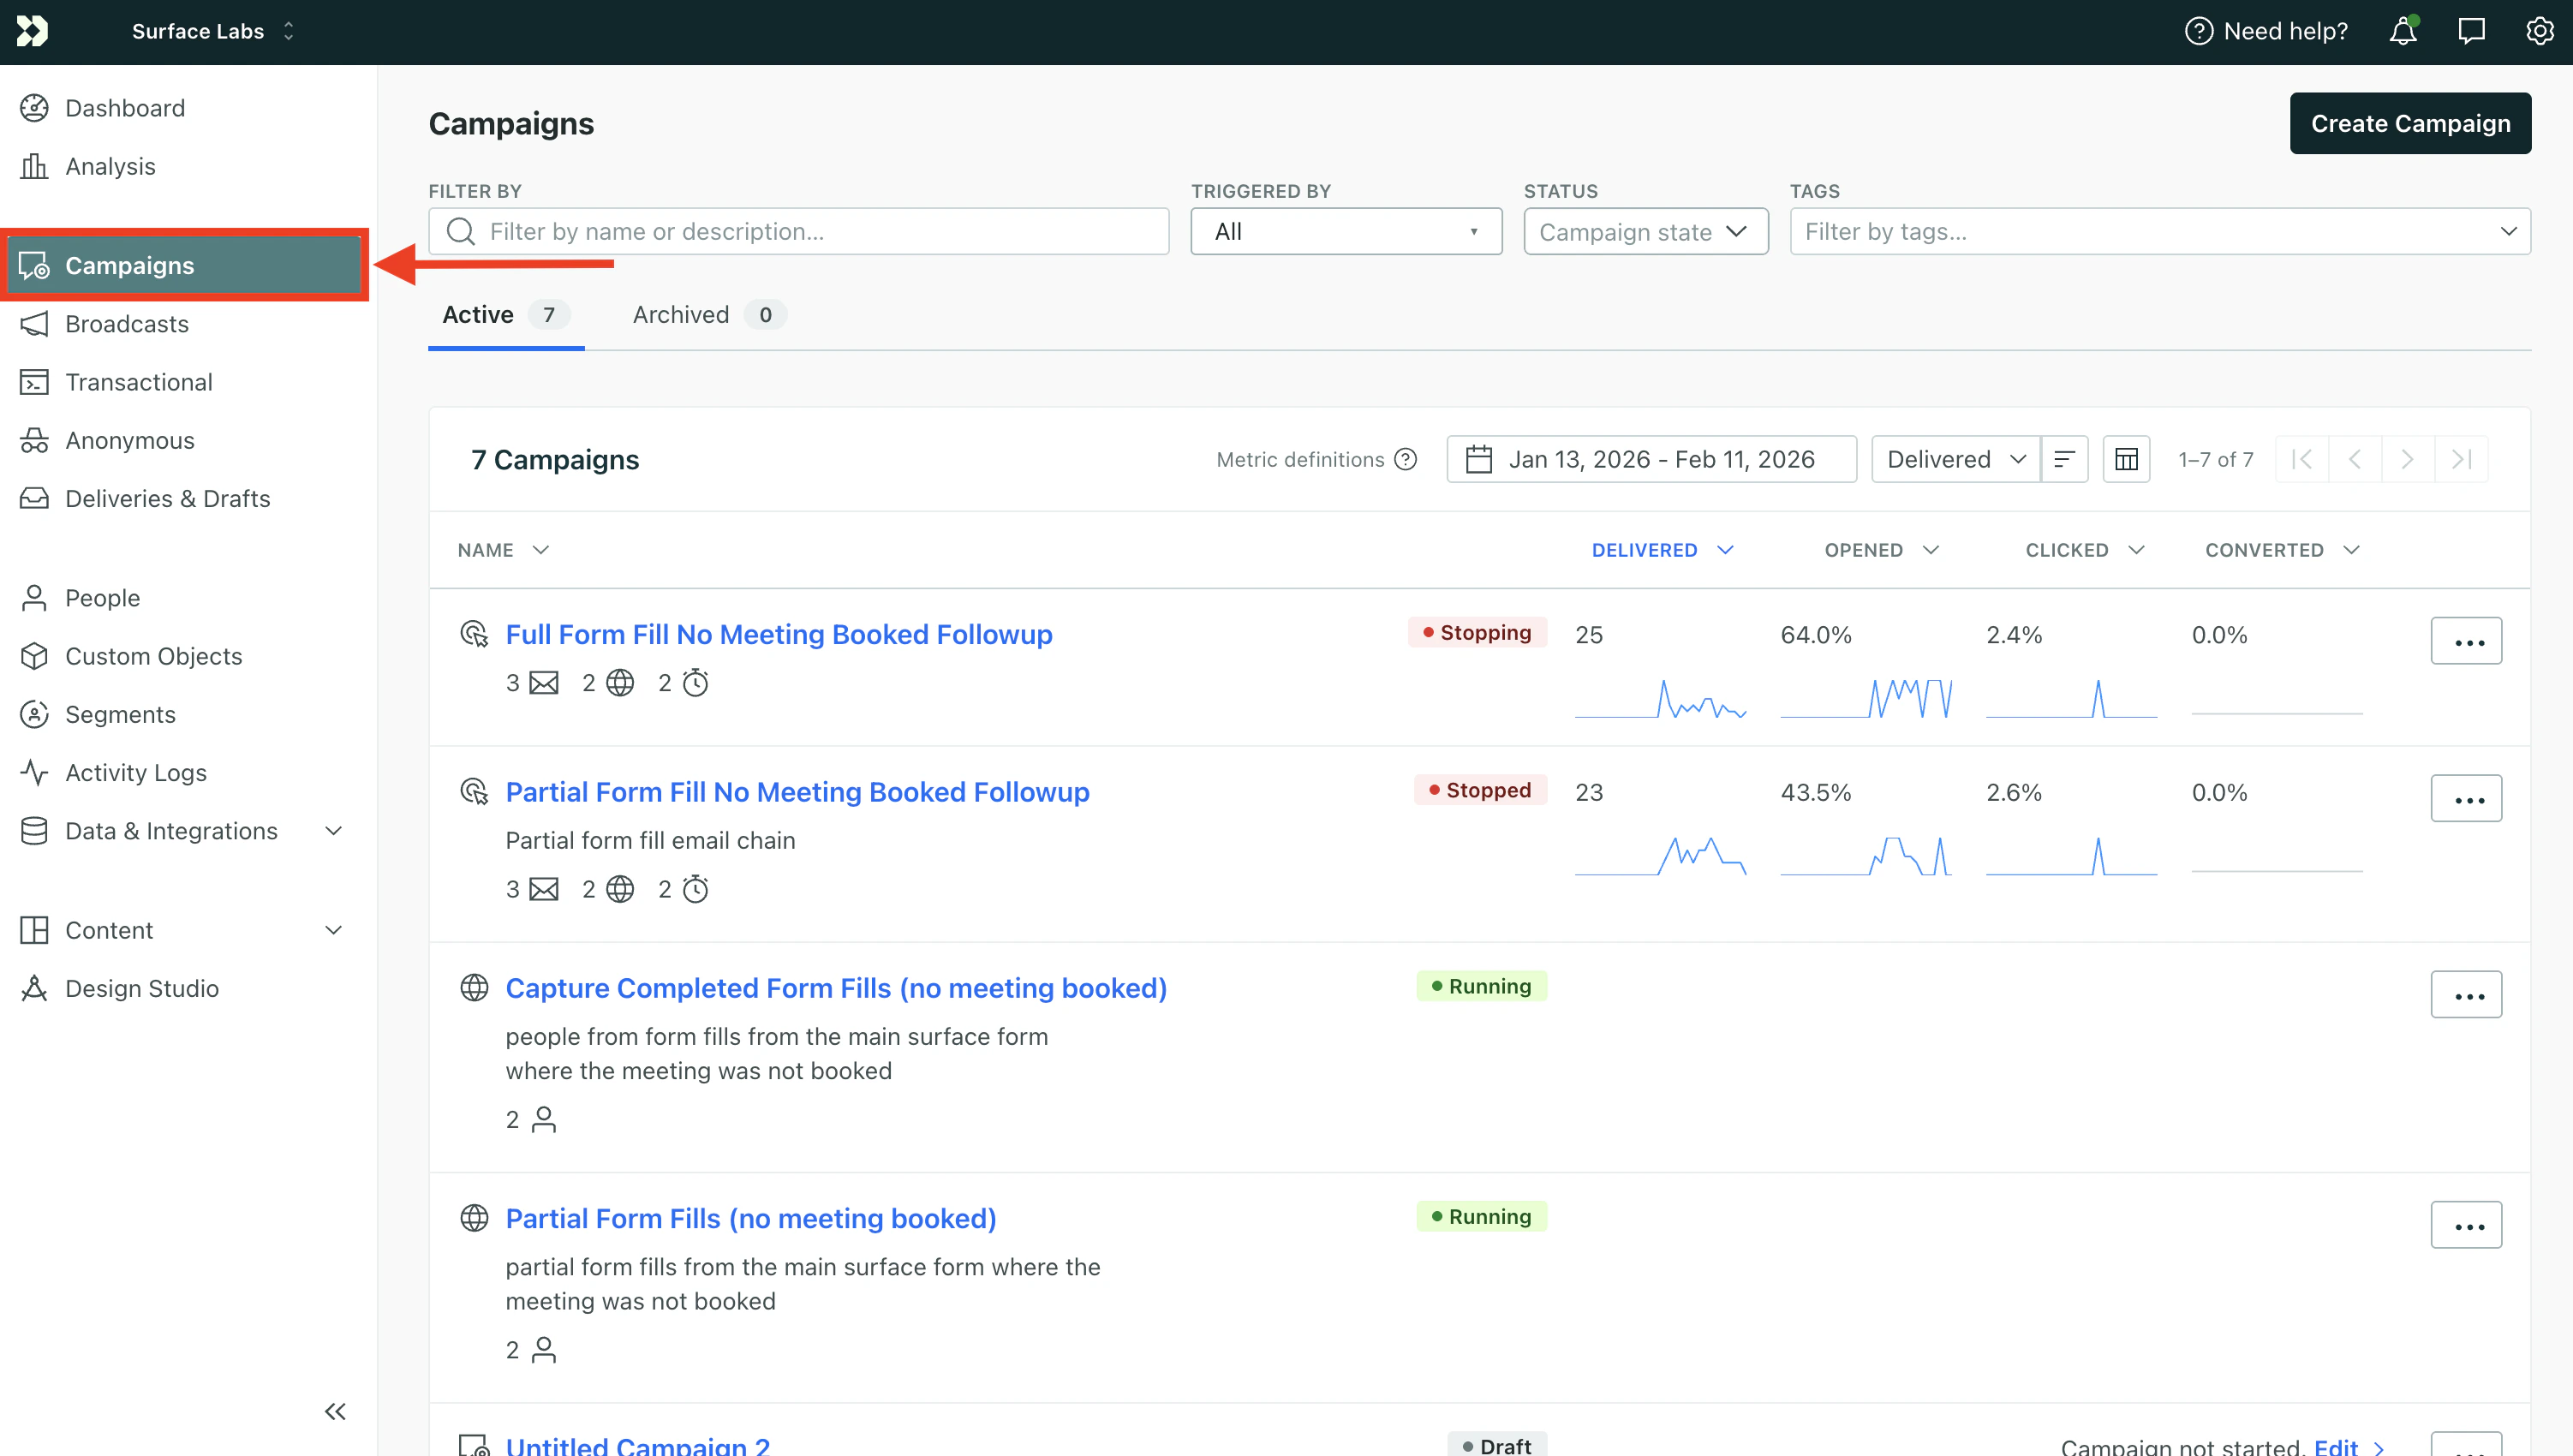Go to next page arrow
Image resolution: width=2573 pixels, height=1456 pixels.
[2408, 459]
